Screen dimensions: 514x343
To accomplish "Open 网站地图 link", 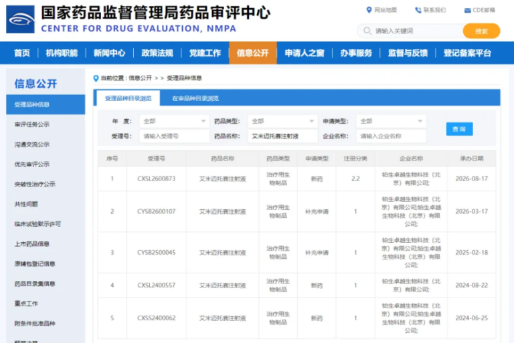I will coord(385,10).
